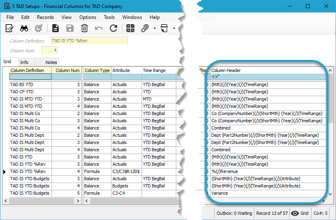This screenshot has height=220, width=336.
Task: Click the edit record checkmark-pencil icon
Action: click(x=9, y=28)
